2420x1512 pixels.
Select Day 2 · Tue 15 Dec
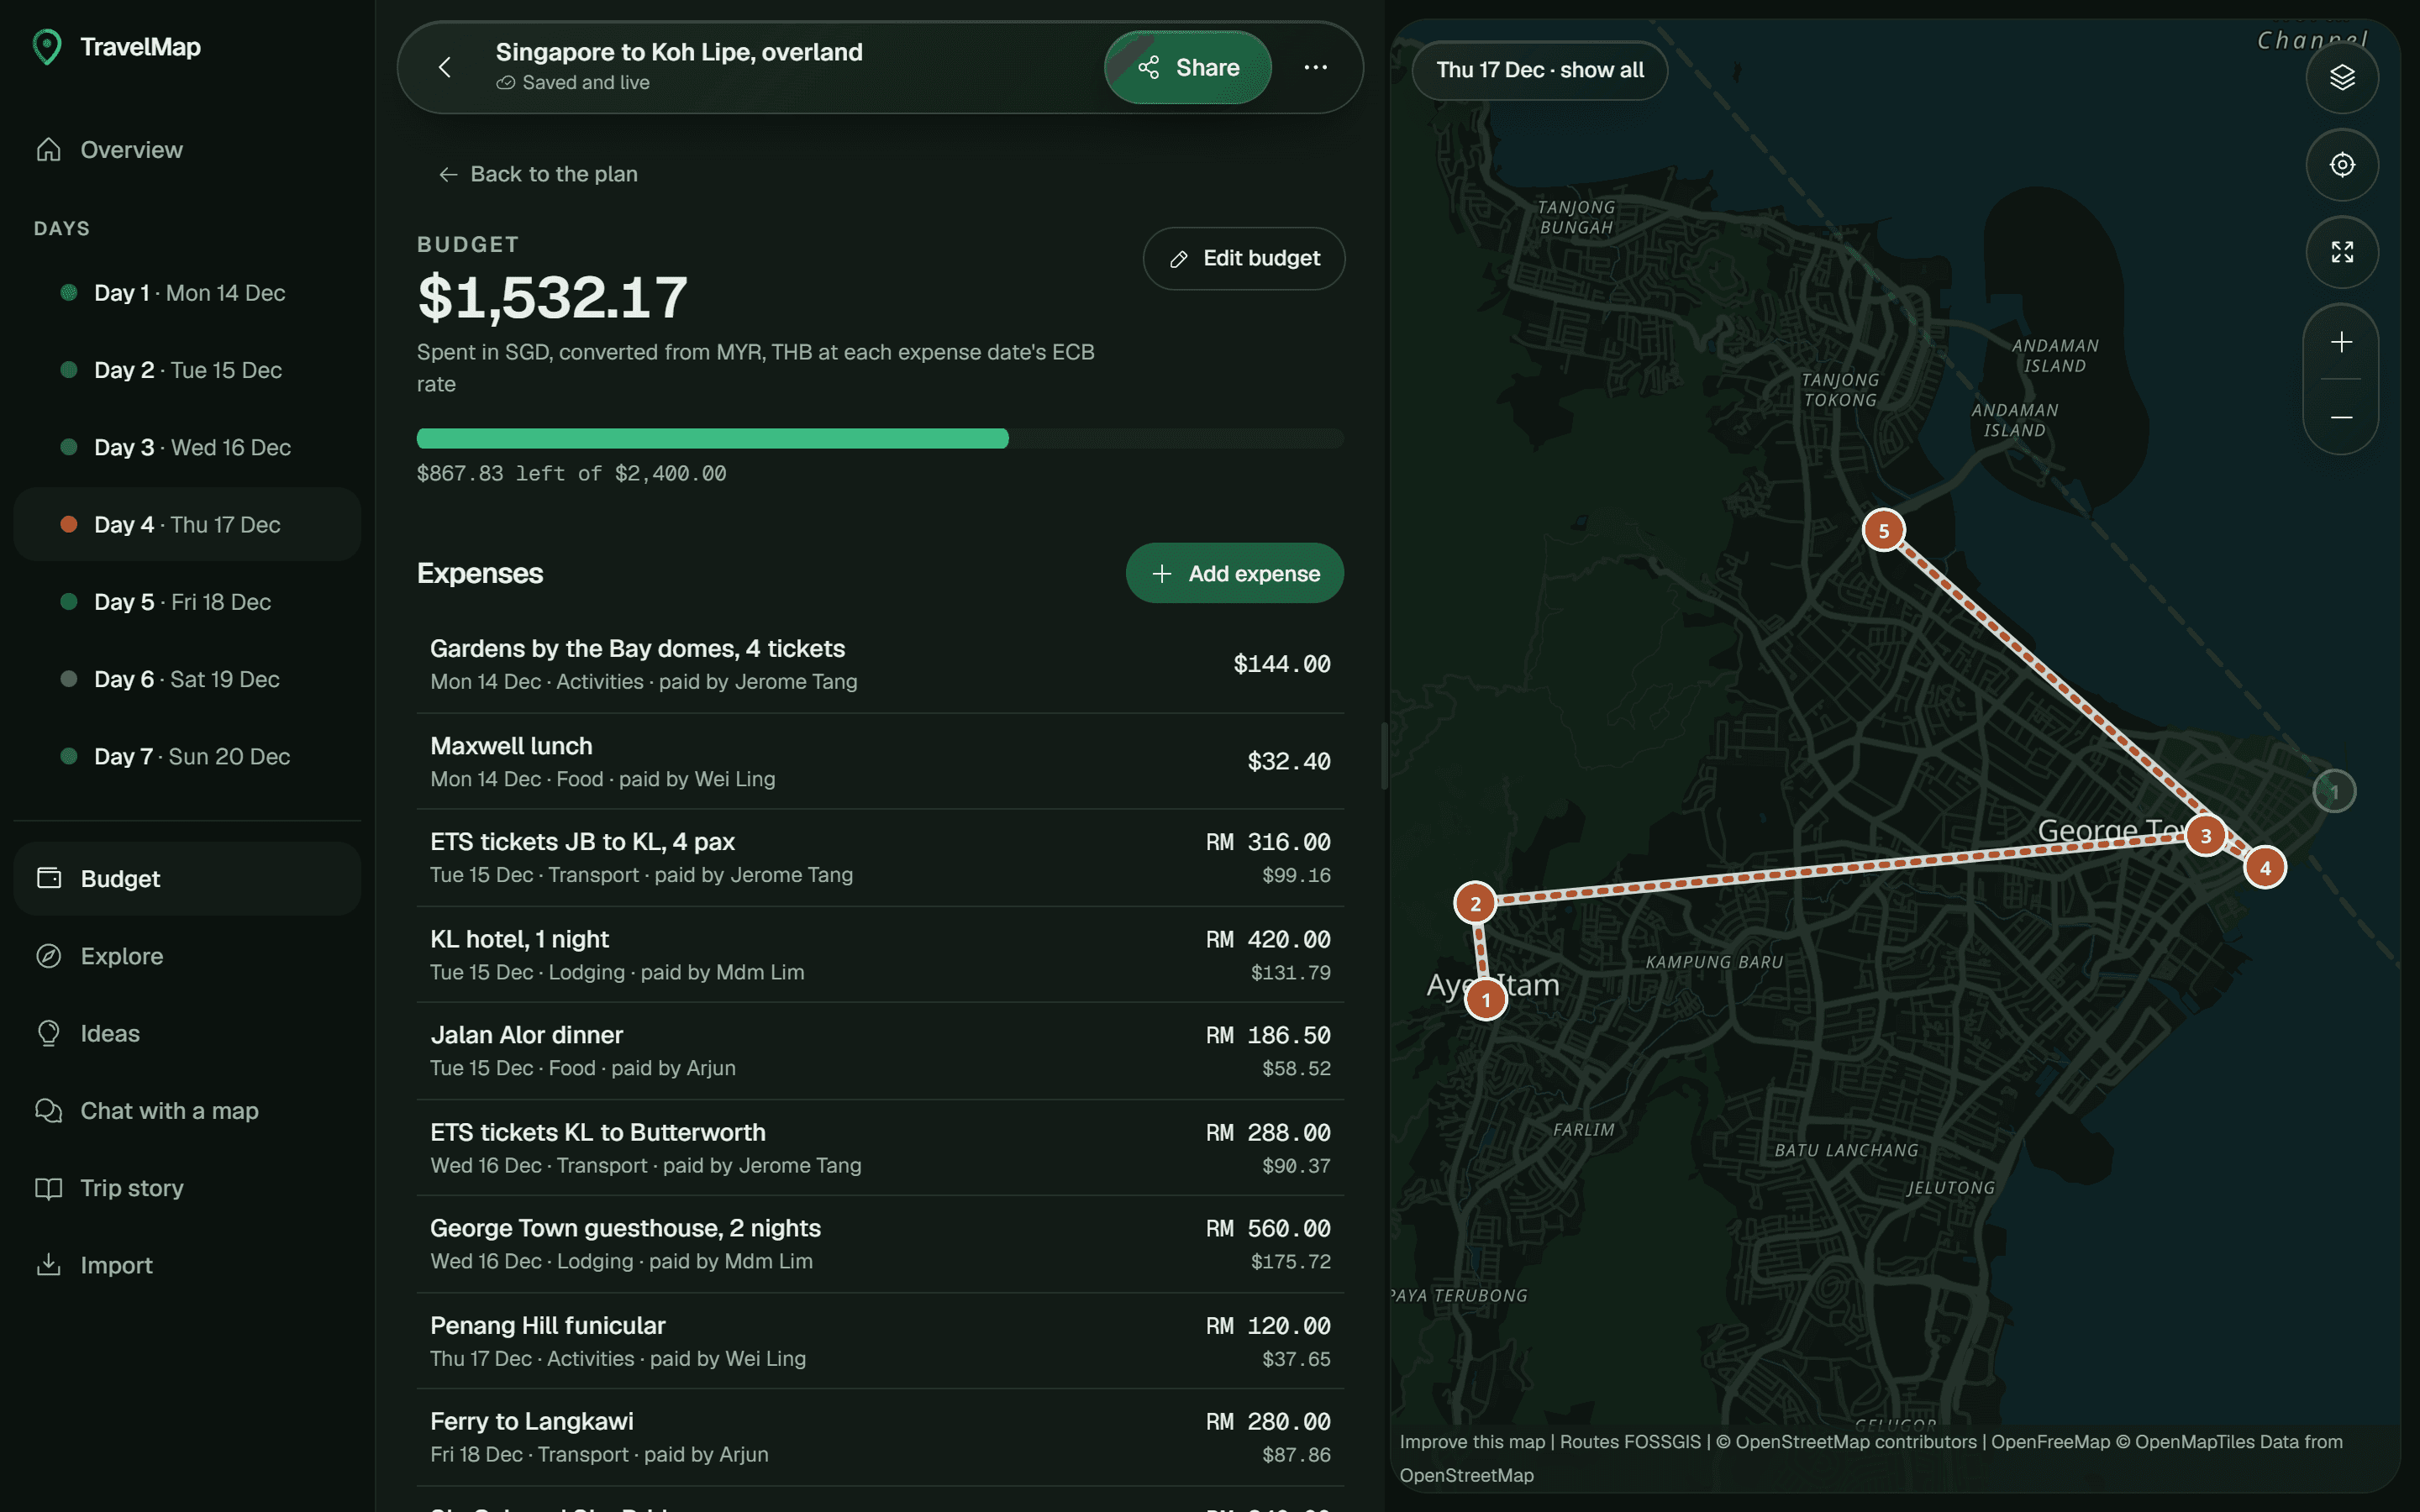click(187, 370)
